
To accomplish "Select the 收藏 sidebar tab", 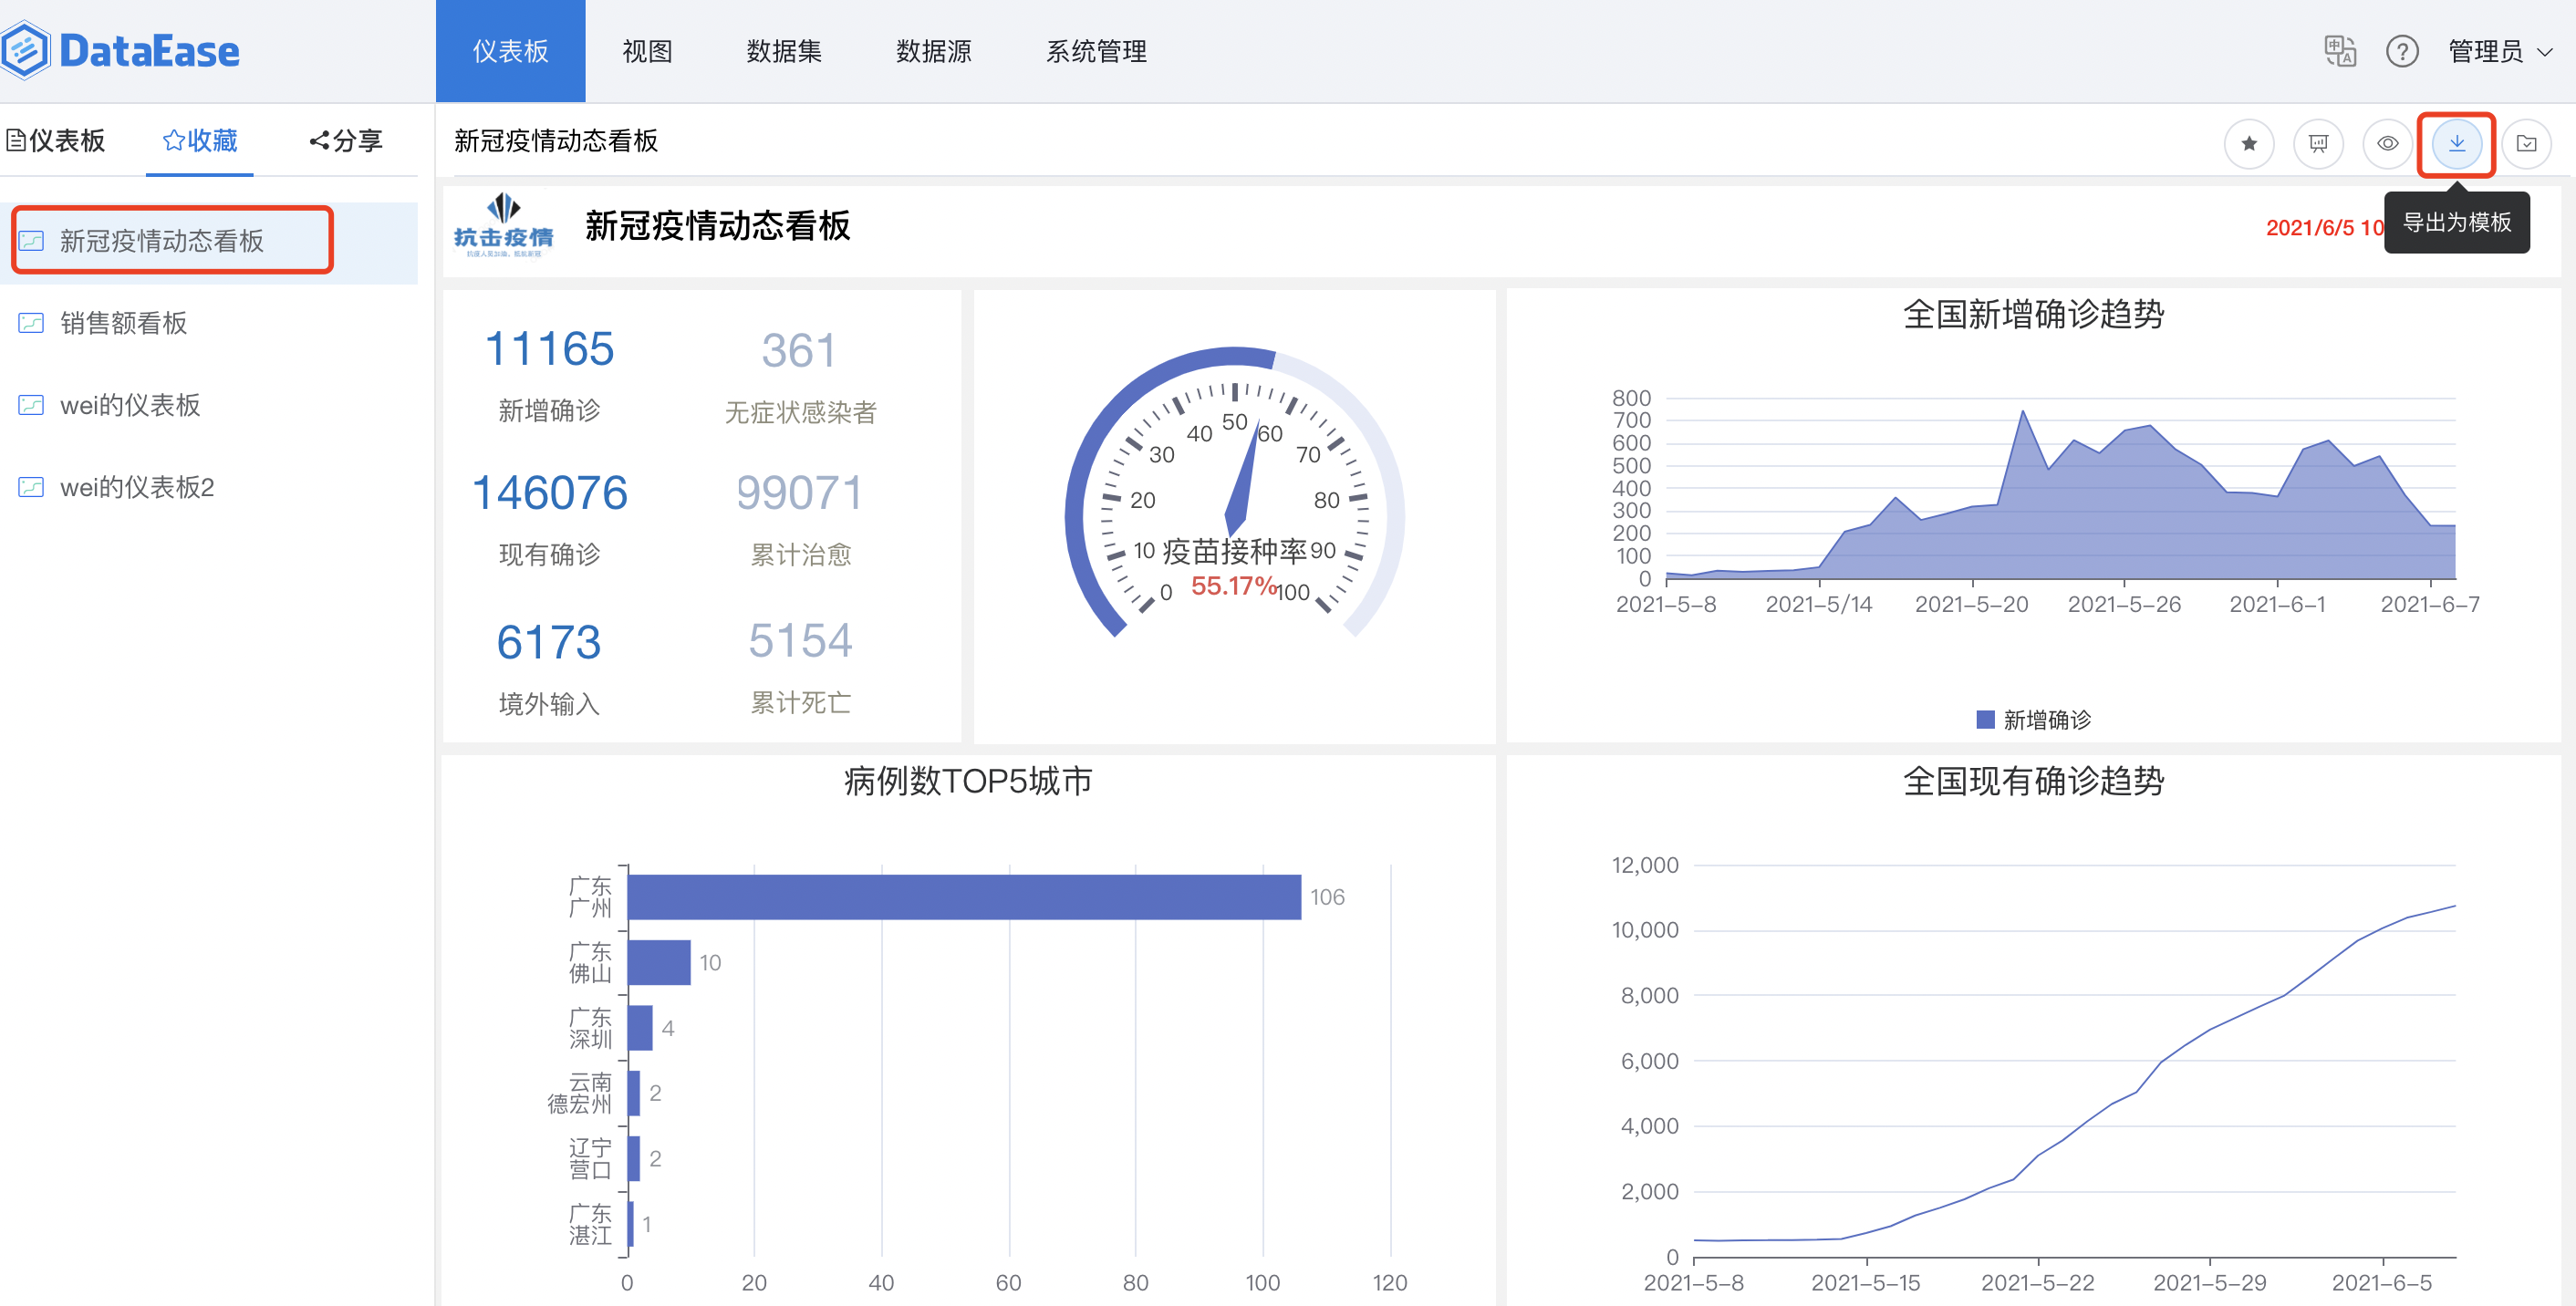I will pos(200,141).
